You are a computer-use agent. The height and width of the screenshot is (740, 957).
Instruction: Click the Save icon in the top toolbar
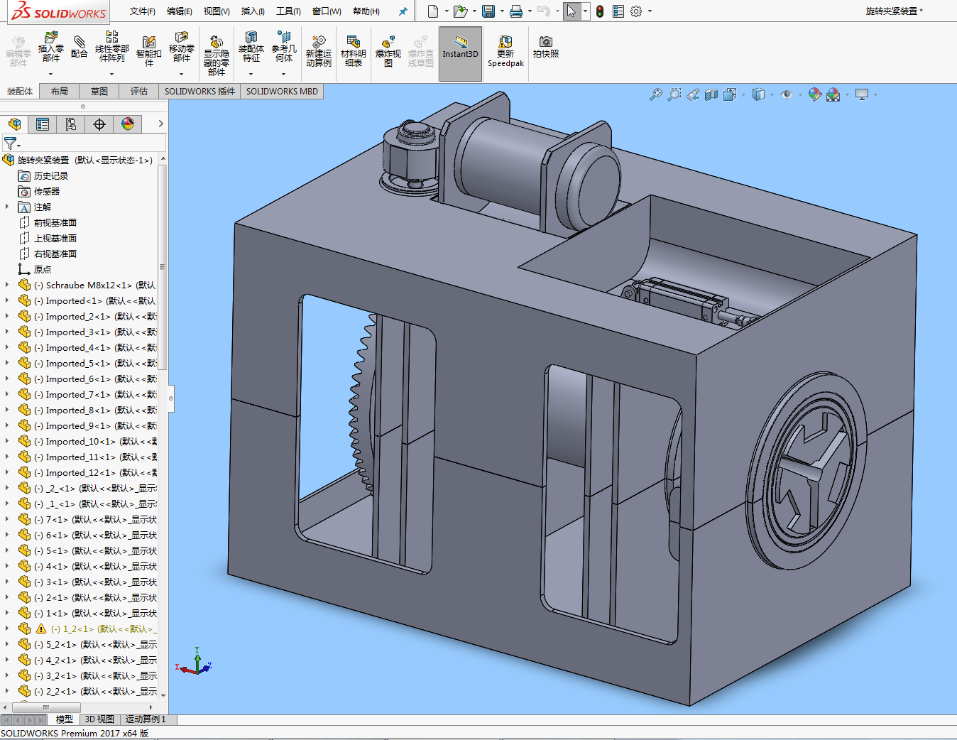488,11
